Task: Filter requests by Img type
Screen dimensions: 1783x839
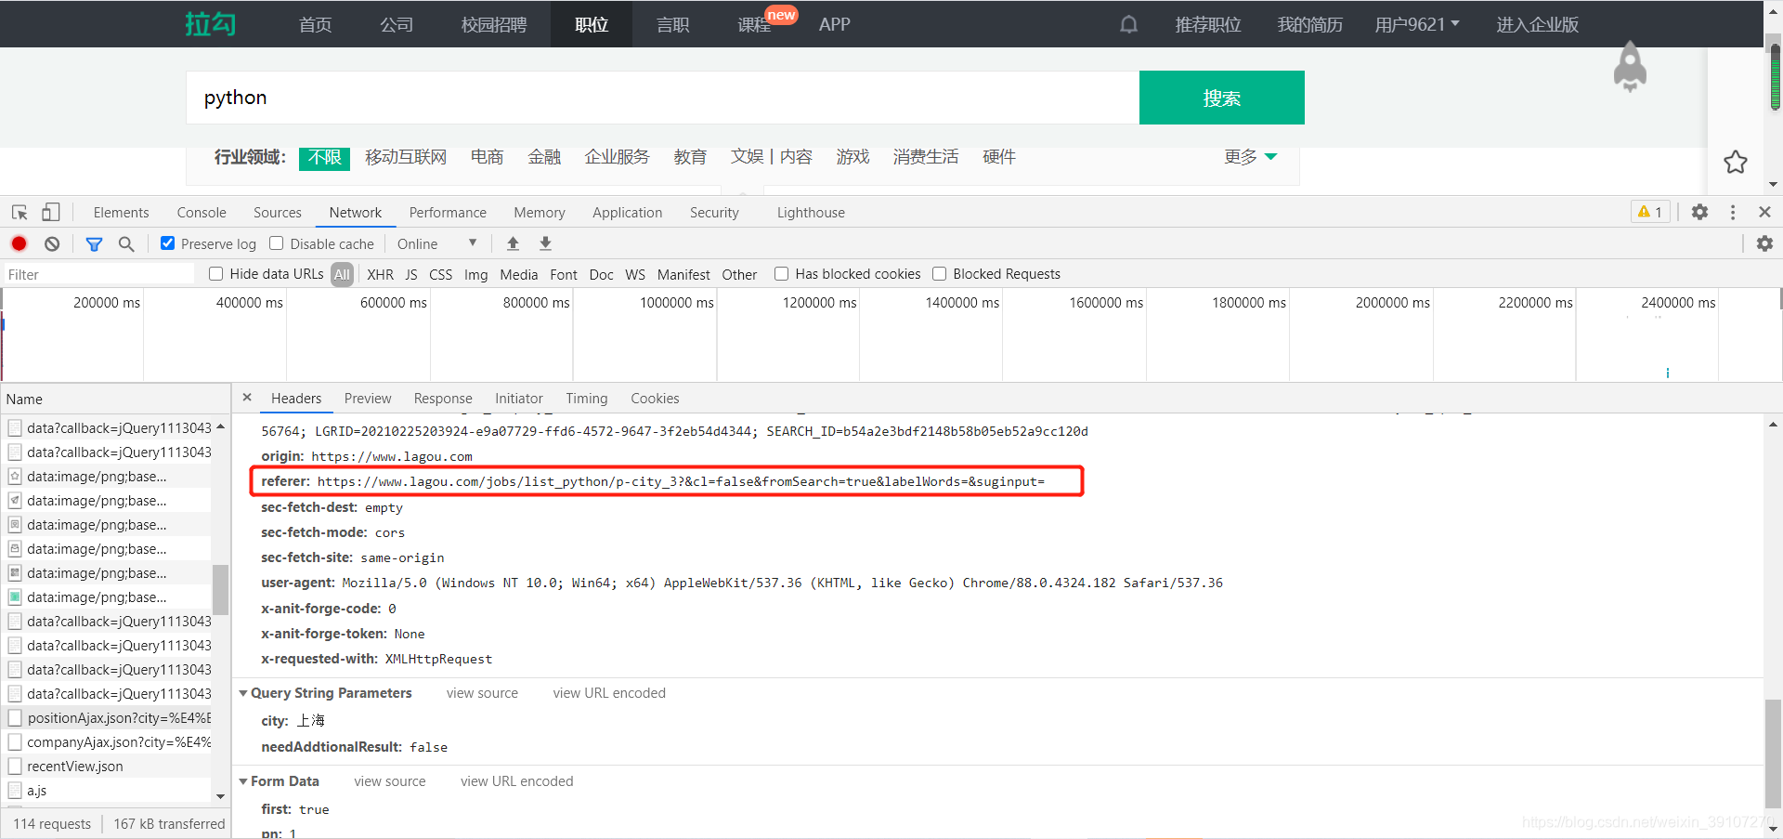Action: (x=475, y=274)
